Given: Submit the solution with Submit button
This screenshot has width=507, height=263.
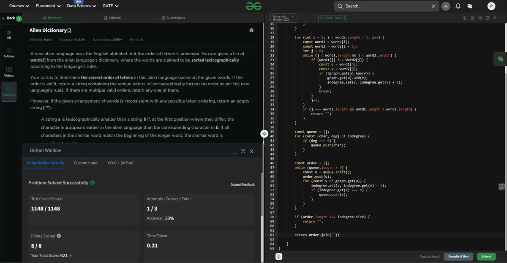Looking at the screenshot, I should tap(486, 256).
